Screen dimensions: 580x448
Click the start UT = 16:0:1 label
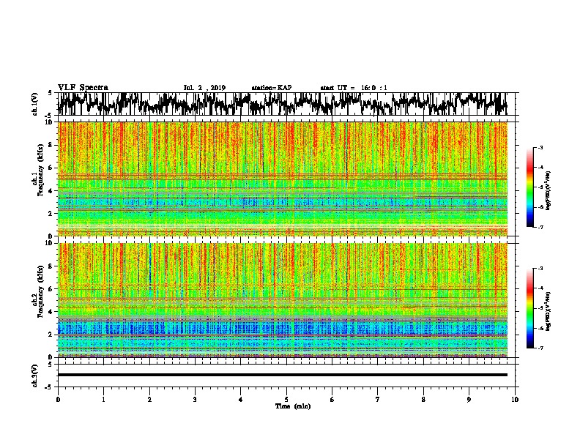(354, 88)
